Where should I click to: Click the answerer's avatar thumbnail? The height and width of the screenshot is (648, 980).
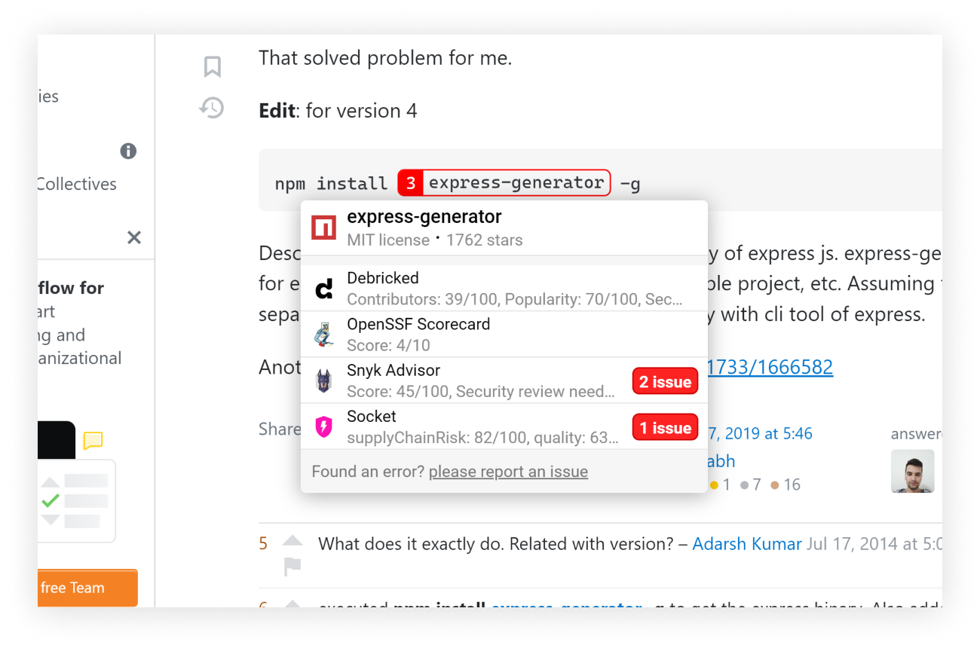point(912,471)
